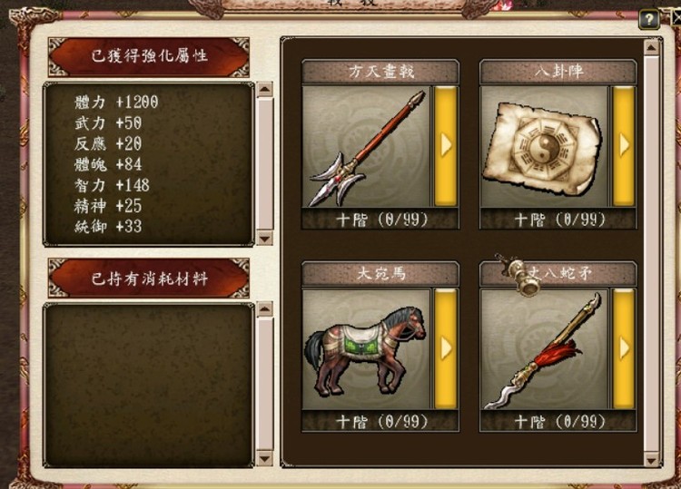Screen dimensions: 681x489
Task: Select the 八卦陣 bagua scroll image
Action: coord(544,146)
